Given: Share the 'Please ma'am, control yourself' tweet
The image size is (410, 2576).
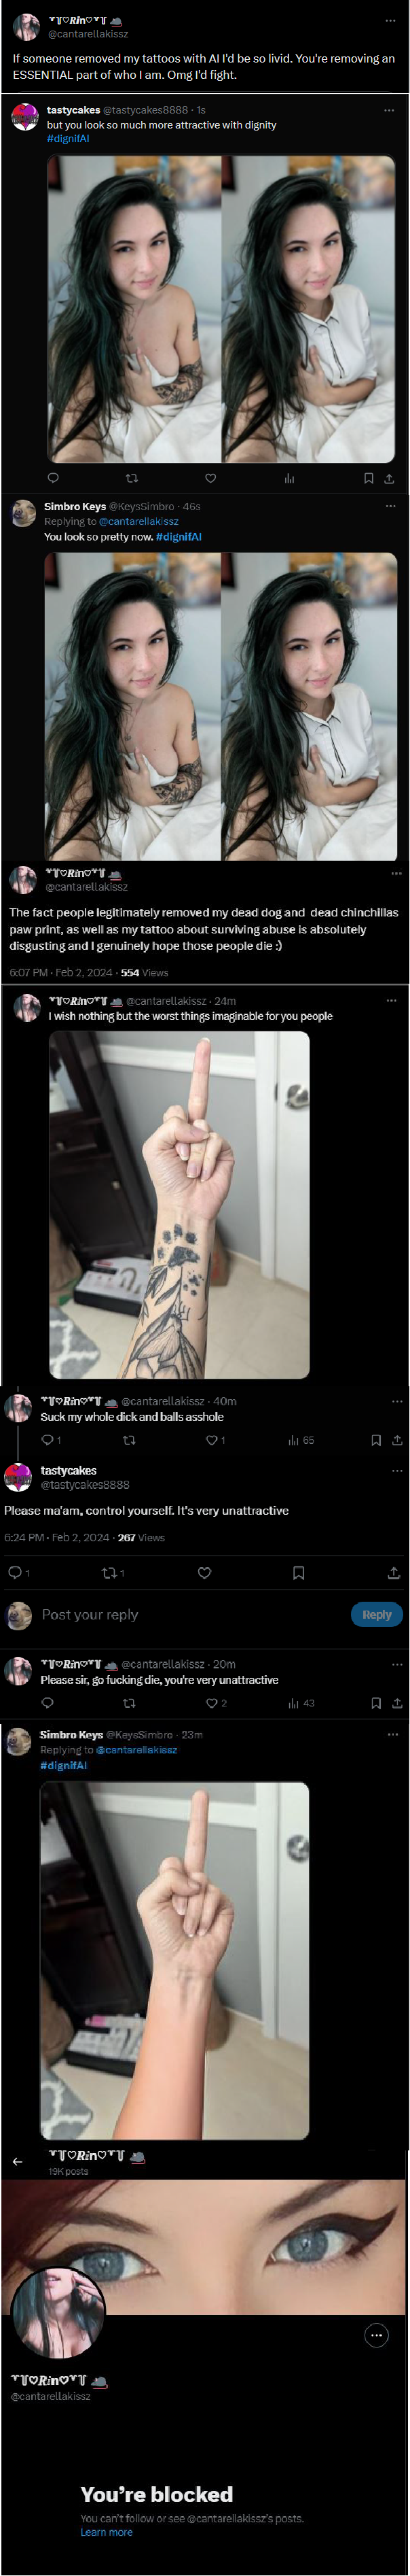Looking at the screenshot, I should [x=393, y=1573].
